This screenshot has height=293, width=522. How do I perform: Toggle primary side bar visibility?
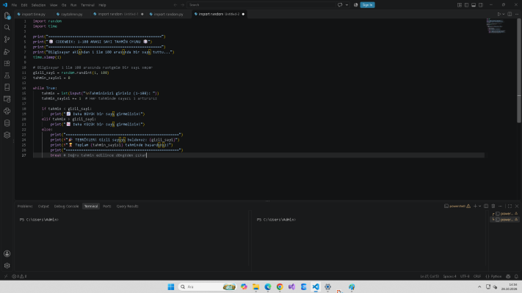pos(466,5)
